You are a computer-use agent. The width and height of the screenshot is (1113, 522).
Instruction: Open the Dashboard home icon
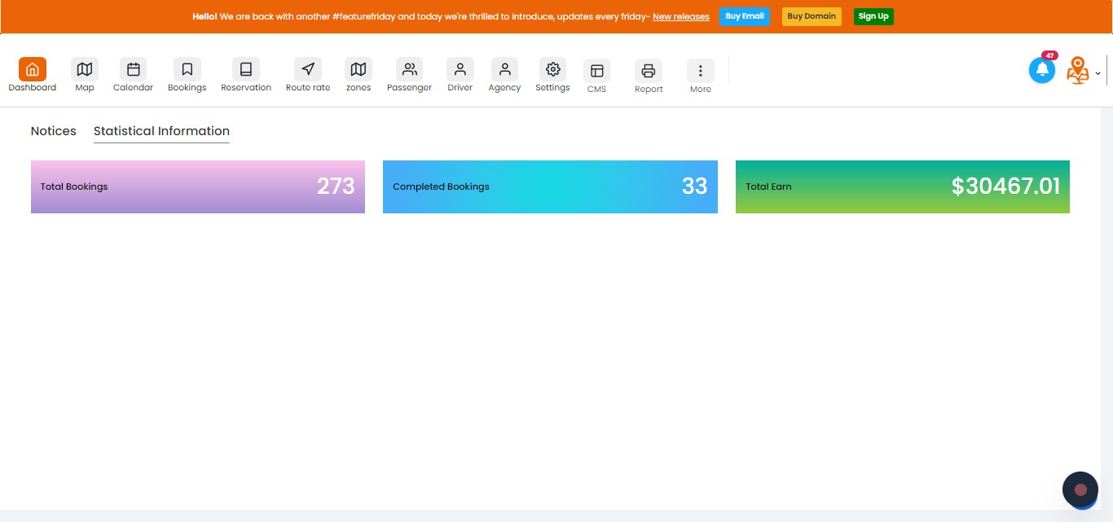coord(33,69)
